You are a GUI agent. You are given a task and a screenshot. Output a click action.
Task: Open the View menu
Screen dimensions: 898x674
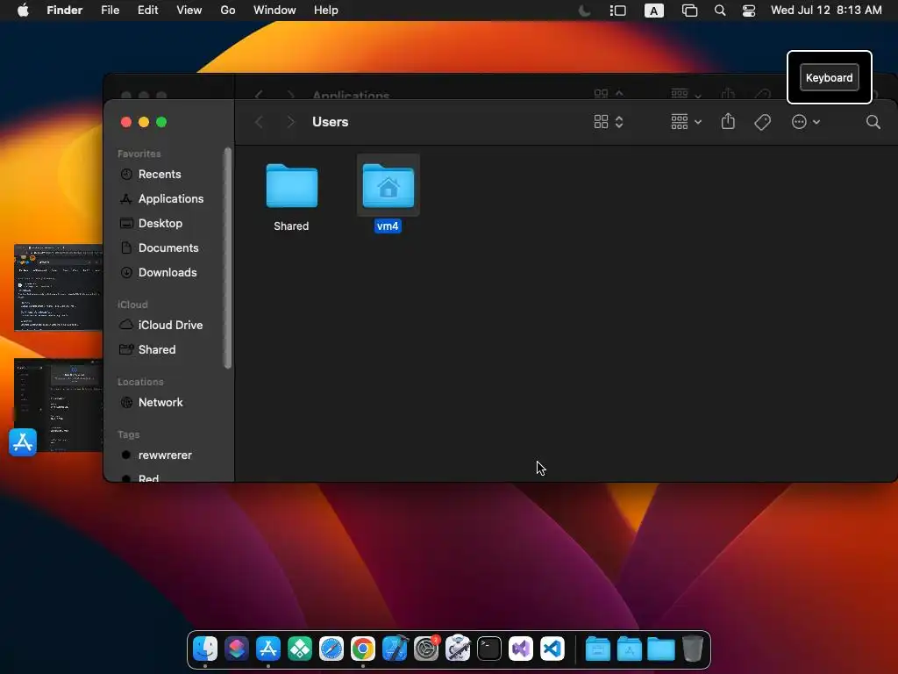189,11
